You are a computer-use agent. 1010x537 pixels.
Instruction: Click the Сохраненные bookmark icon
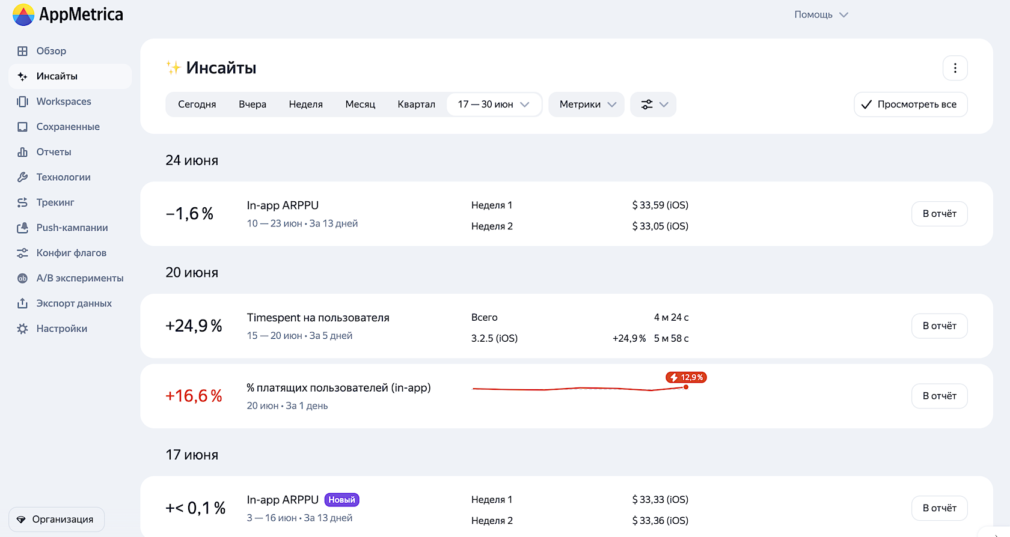[x=22, y=127]
